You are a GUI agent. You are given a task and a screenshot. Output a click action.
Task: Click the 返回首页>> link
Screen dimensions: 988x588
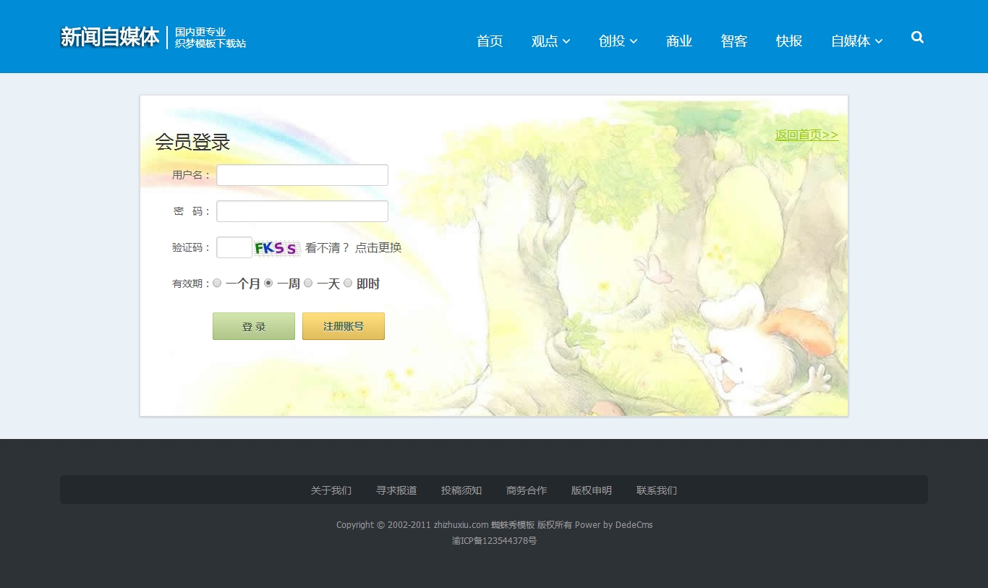tap(806, 135)
